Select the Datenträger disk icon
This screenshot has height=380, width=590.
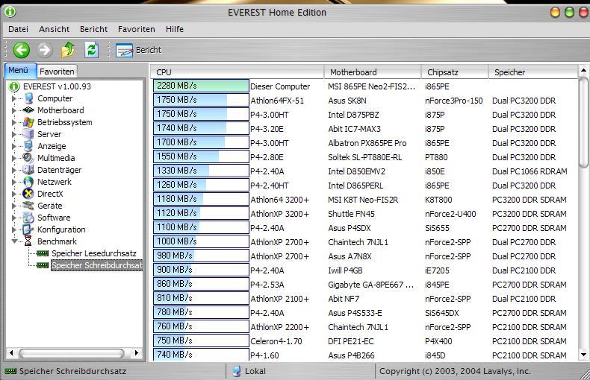28,170
